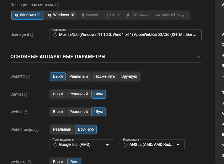The height and width of the screenshot is (164, 224).
Task: Set WebRTC to Подменять
Action: (x=104, y=76)
